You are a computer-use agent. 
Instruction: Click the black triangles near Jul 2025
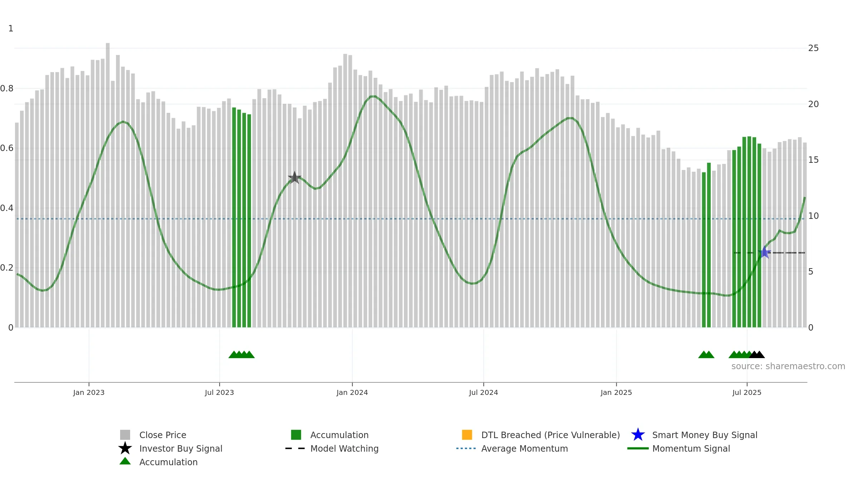tap(756, 355)
